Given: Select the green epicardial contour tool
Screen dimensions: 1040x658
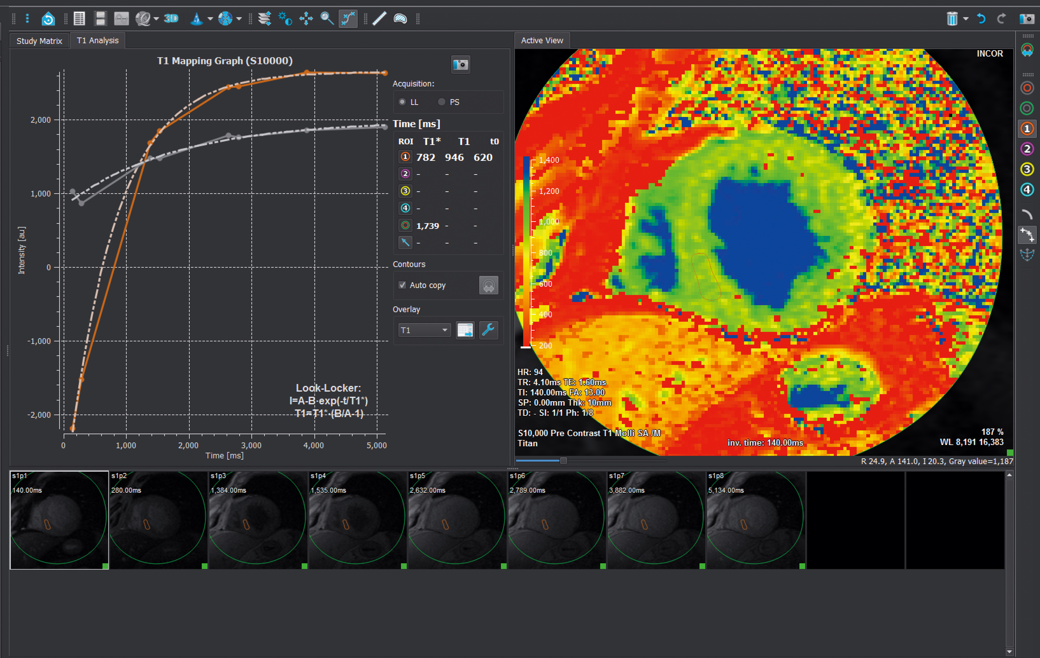Looking at the screenshot, I should [x=1028, y=108].
